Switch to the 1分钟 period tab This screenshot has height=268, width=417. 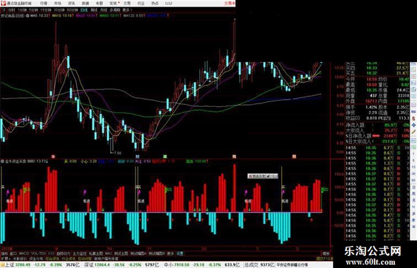(x=22, y=10)
